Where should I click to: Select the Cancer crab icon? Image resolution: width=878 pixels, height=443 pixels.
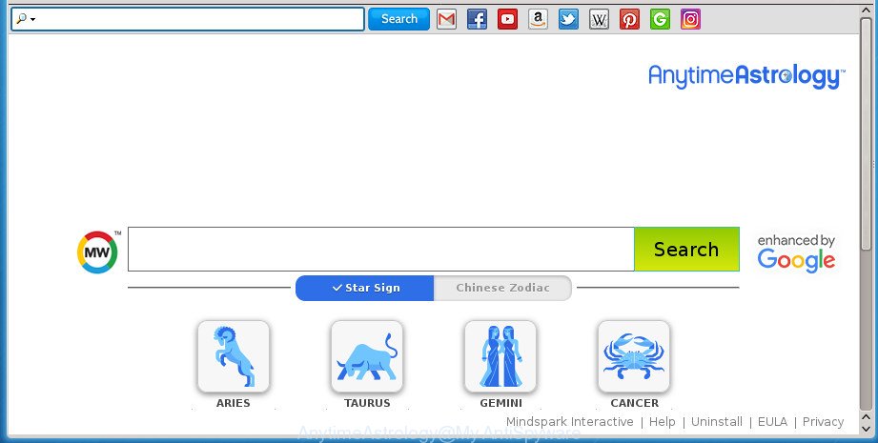pos(634,356)
